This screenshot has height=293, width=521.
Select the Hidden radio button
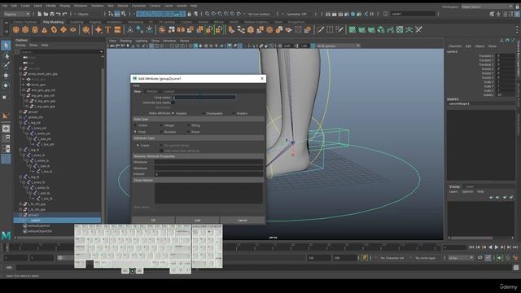point(234,113)
